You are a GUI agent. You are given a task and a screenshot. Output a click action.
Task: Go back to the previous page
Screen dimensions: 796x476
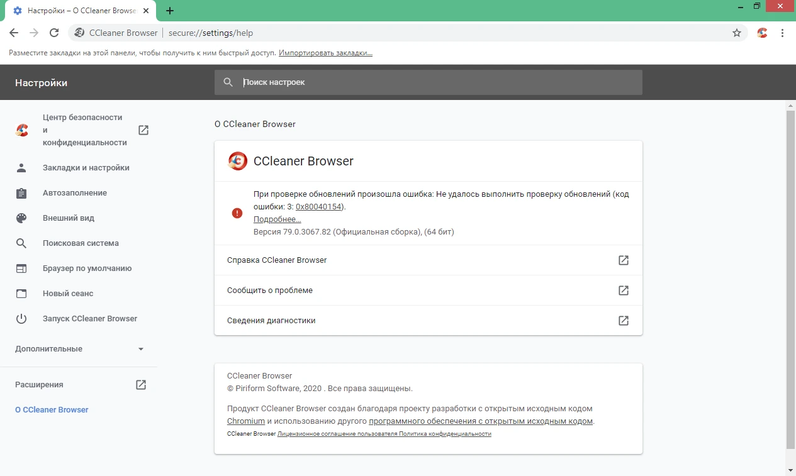(14, 33)
